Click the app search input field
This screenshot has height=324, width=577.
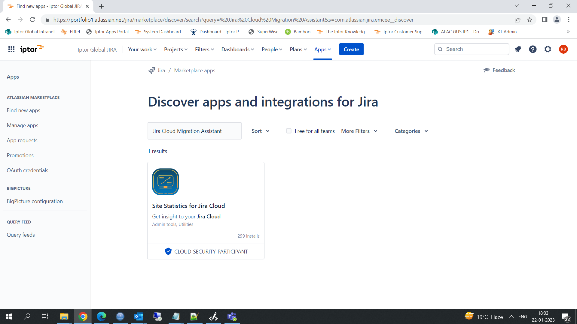[x=194, y=131]
